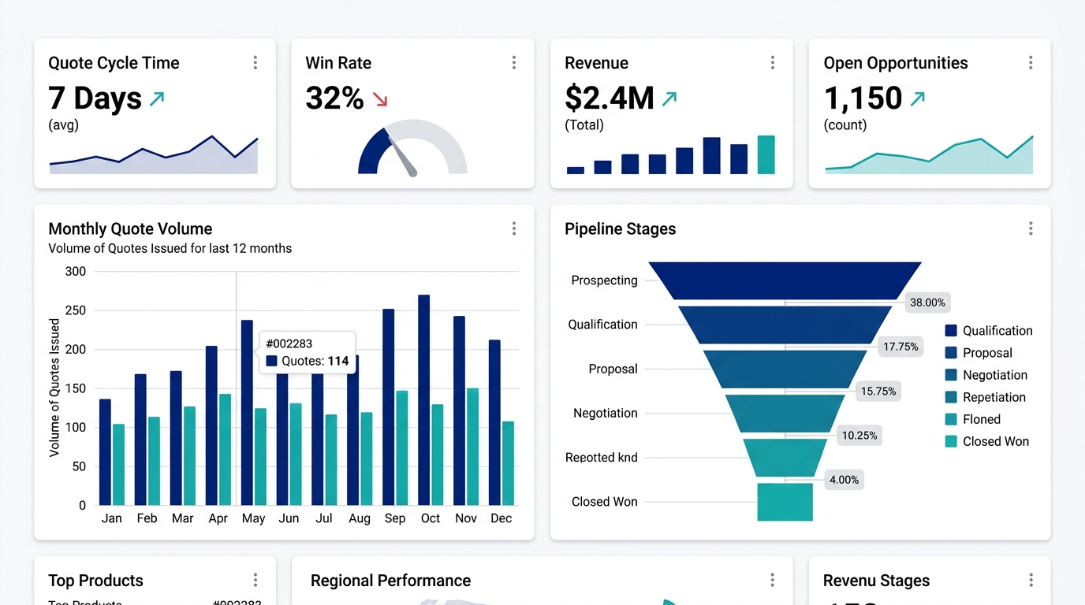Viewport: 1085px width, 605px height.
Task: Open the Monthly Quote Volume options menu
Action: (513, 228)
